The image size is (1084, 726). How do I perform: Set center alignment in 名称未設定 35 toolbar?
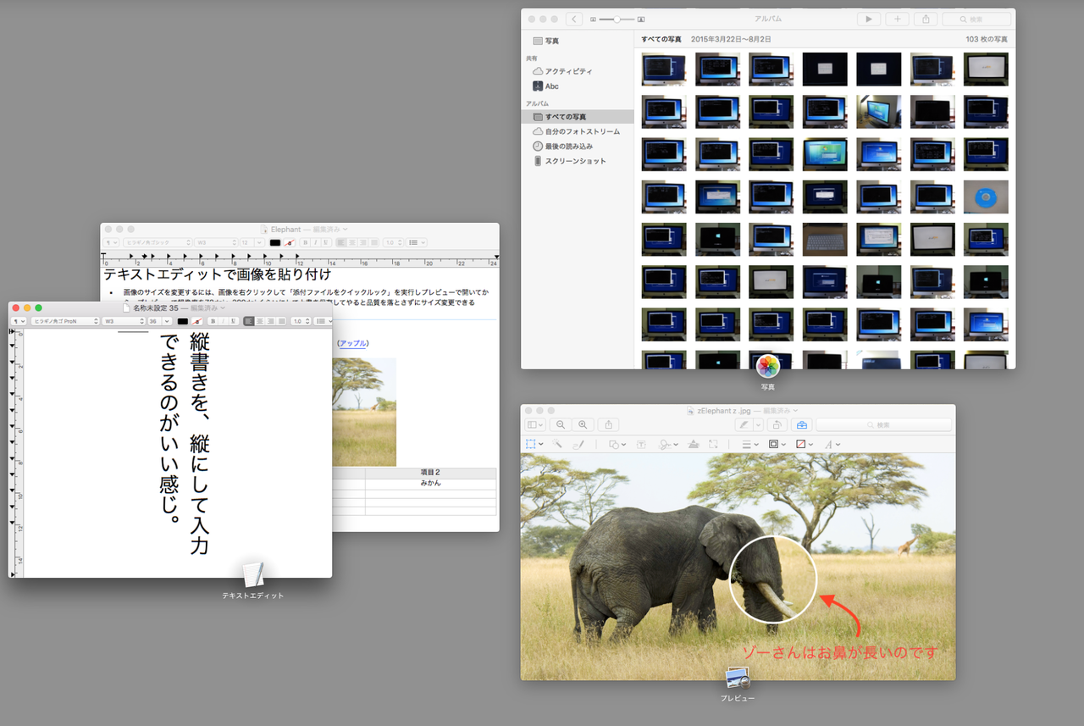[x=260, y=322]
